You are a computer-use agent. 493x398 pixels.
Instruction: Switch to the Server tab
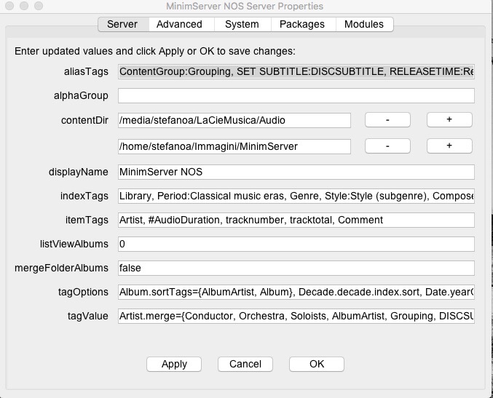pos(123,24)
